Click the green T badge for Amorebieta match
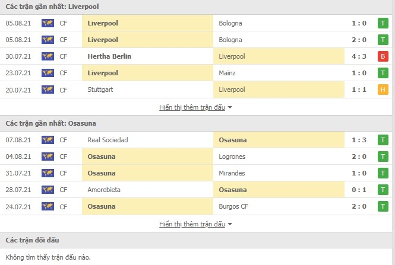This screenshot has width=395, height=265. [383, 190]
